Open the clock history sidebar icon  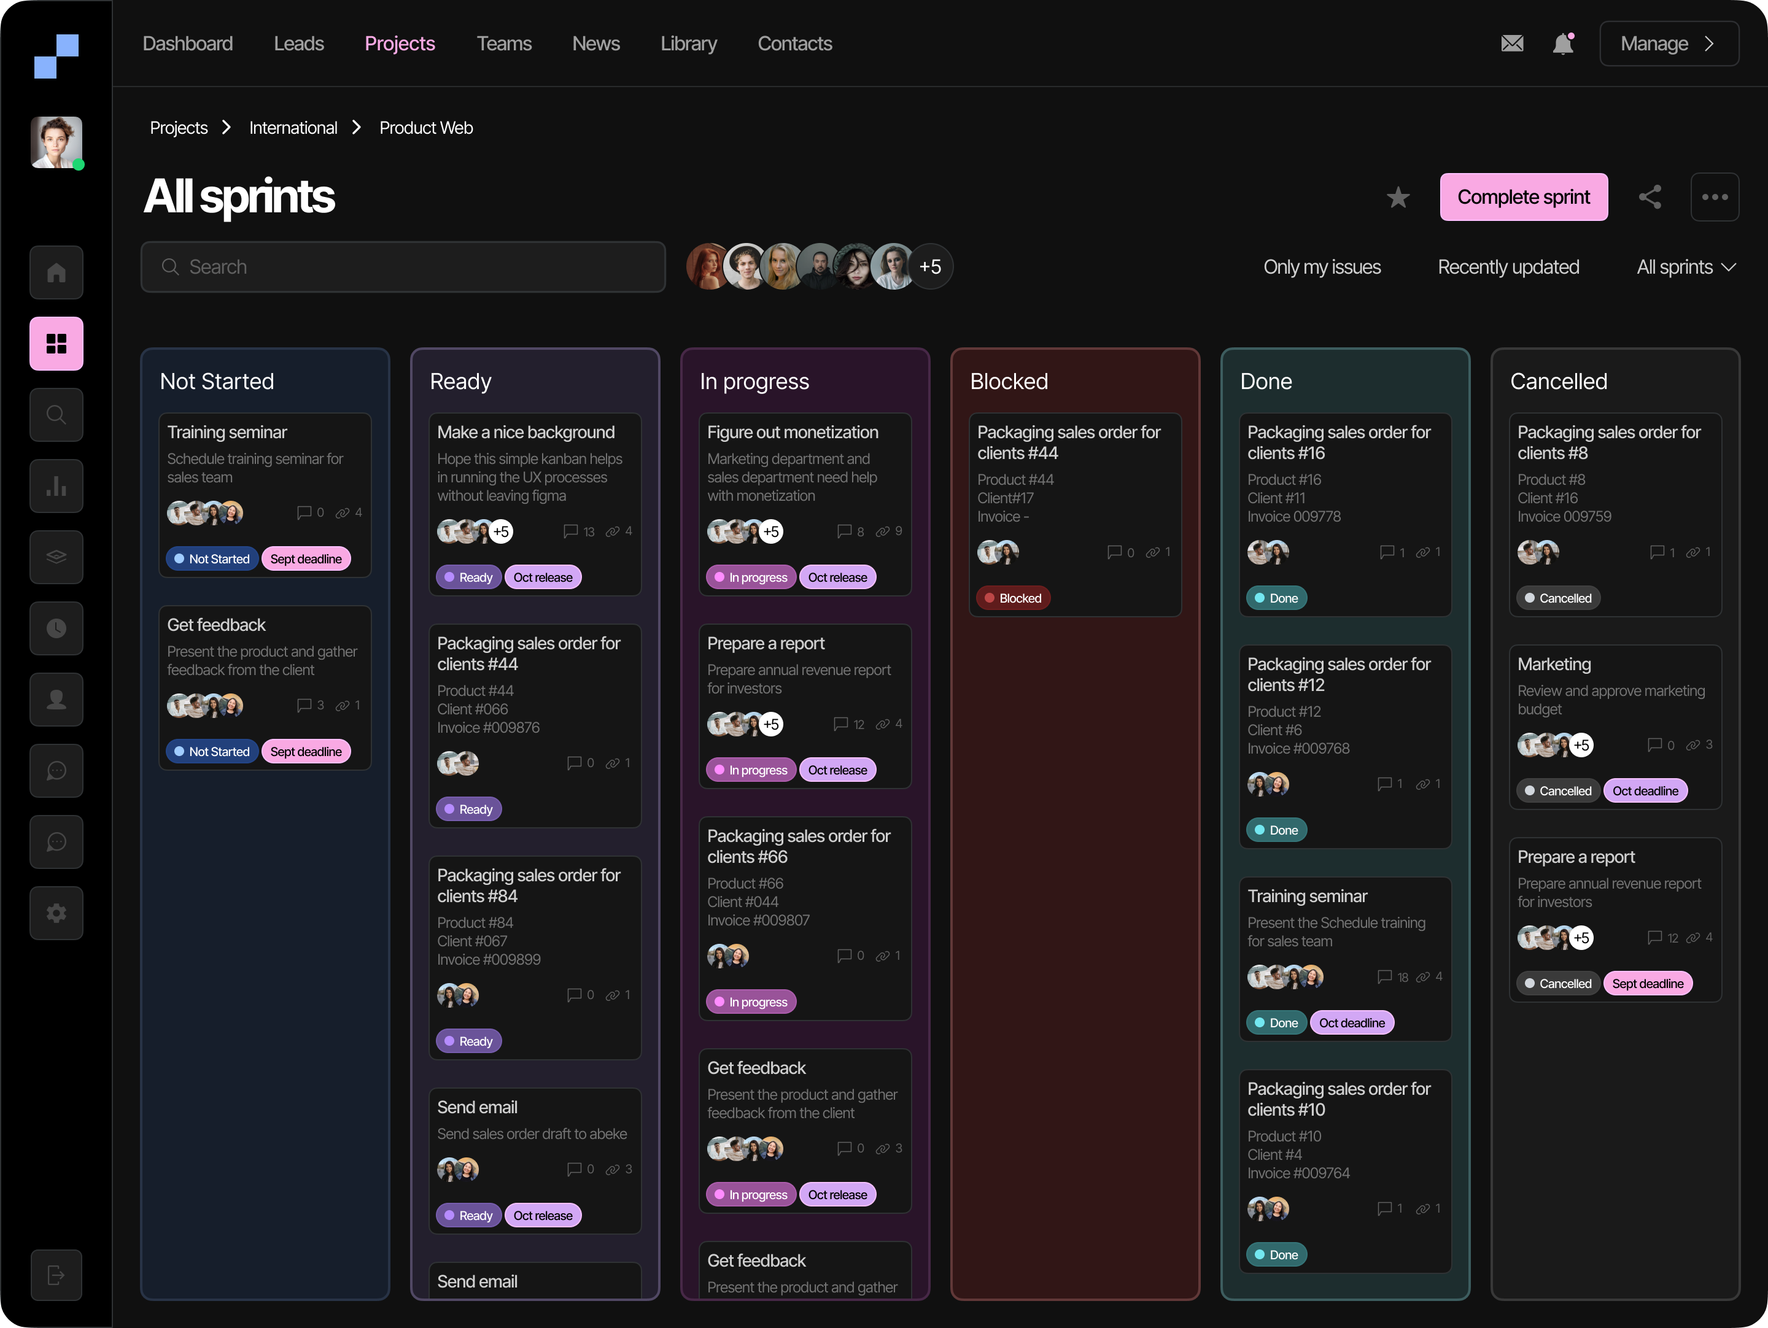pos(56,628)
